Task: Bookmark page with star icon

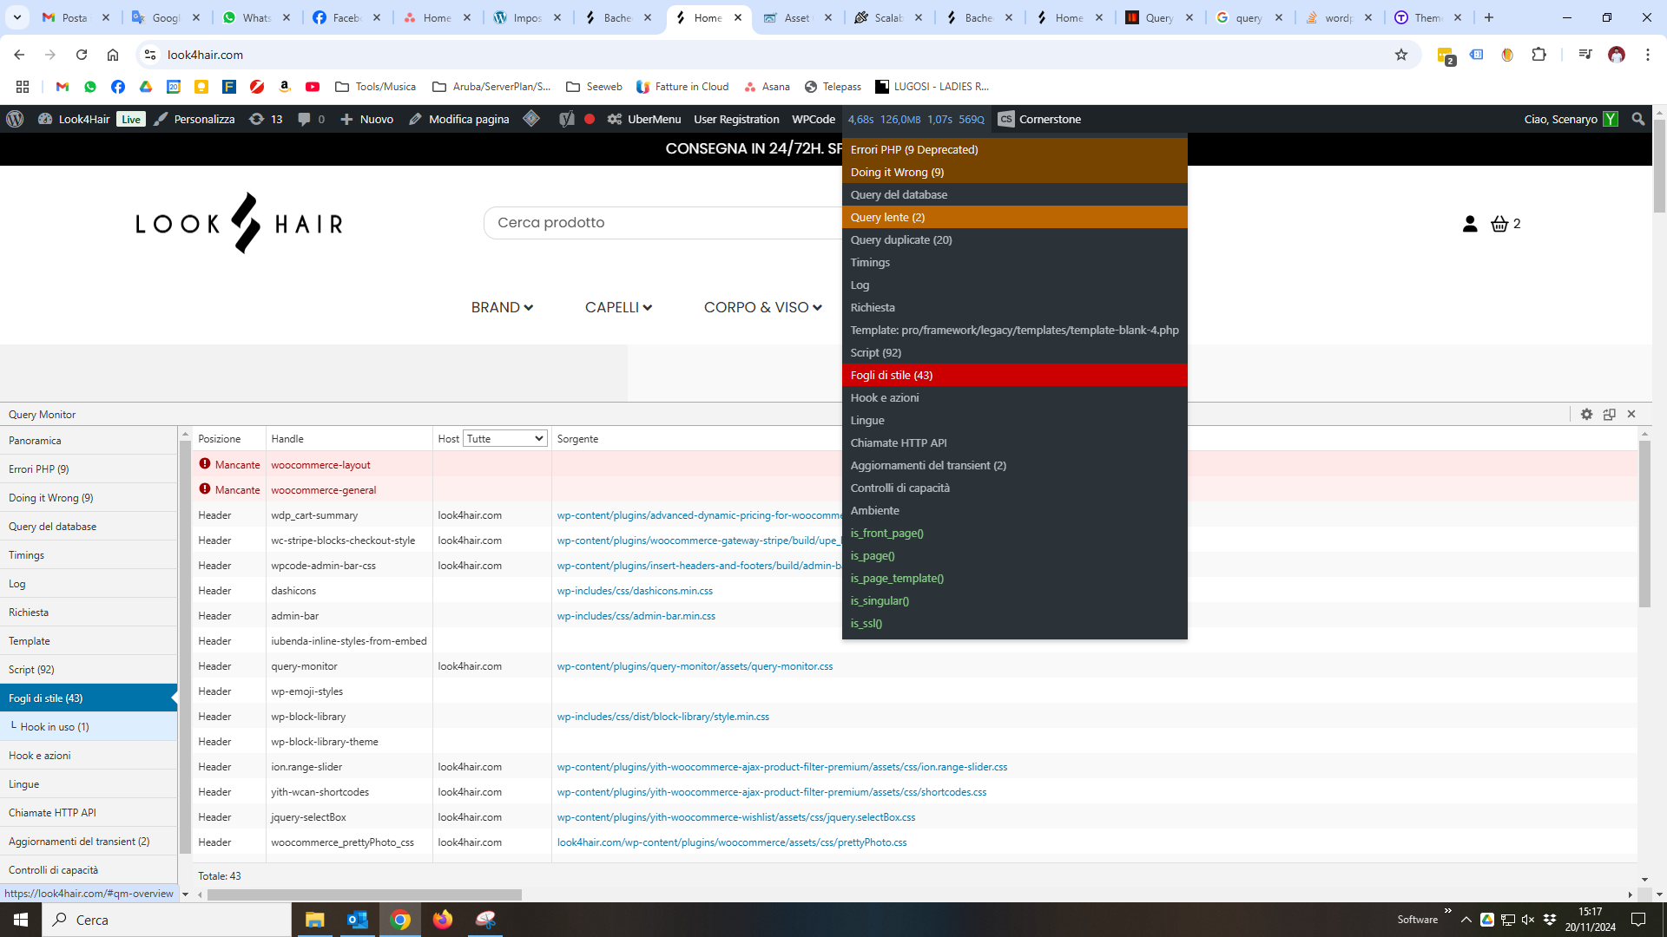Action: [1400, 55]
